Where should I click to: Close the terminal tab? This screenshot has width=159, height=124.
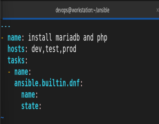tap(158, 10)
